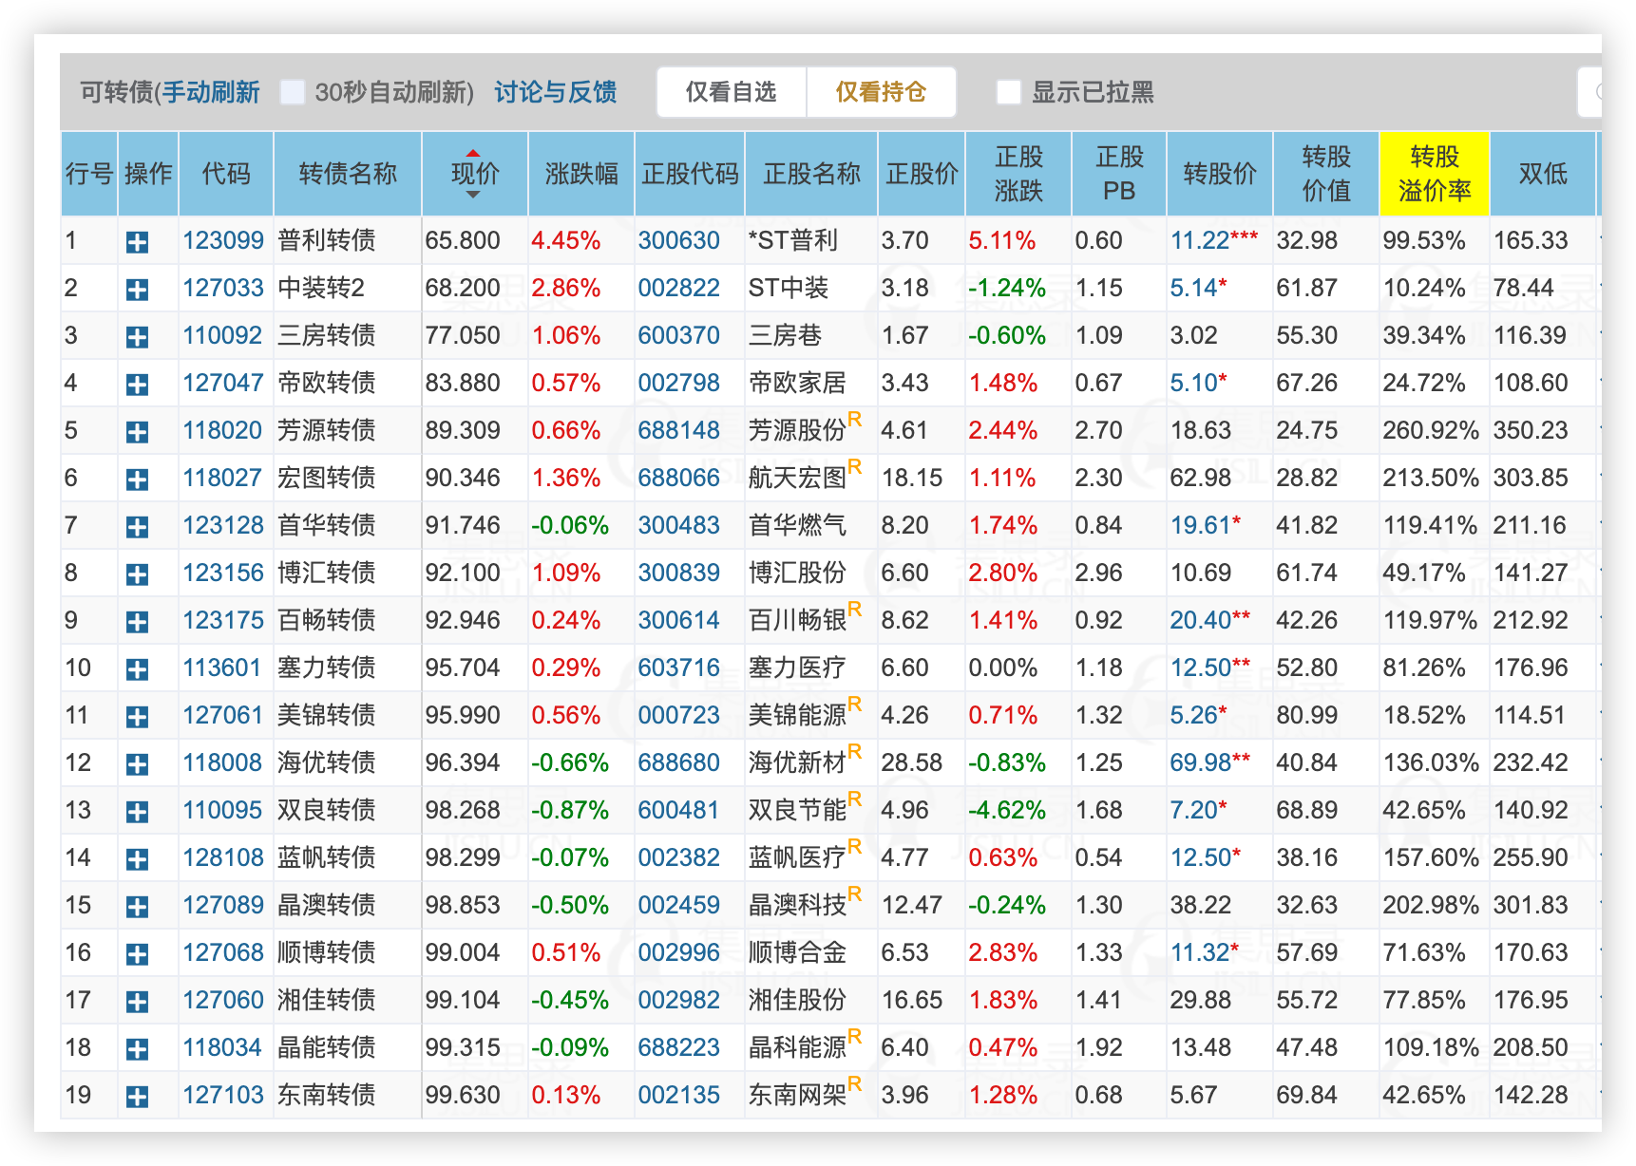
Task: Open stock code 300630 link
Action: pyautogui.click(x=679, y=240)
